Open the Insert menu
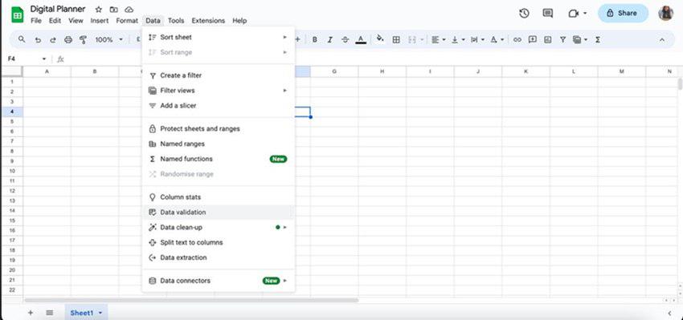The image size is (683, 320). (x=100, y=20)
